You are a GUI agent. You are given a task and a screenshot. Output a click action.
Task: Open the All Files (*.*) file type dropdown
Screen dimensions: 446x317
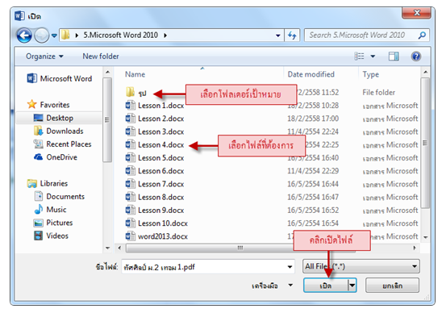(361, 267)
